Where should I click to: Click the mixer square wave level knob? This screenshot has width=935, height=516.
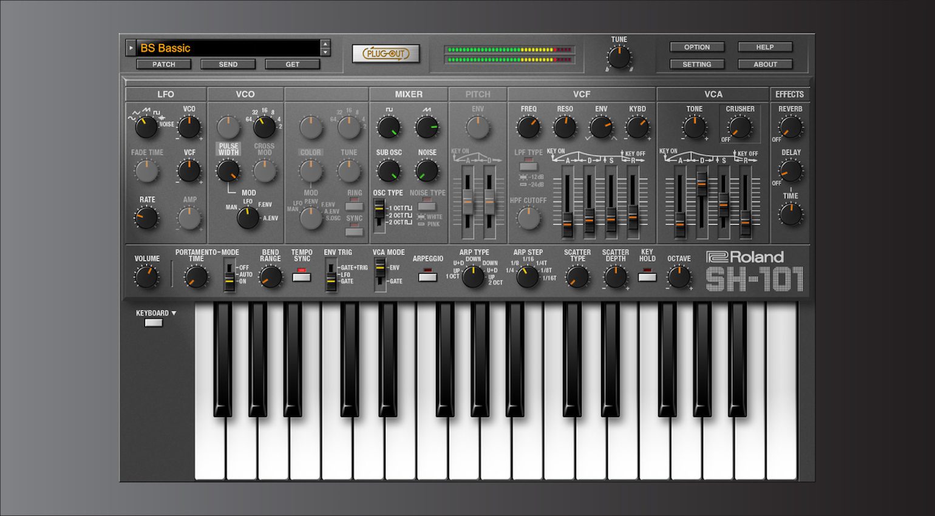pyautogui.click(x=389, y=127)
